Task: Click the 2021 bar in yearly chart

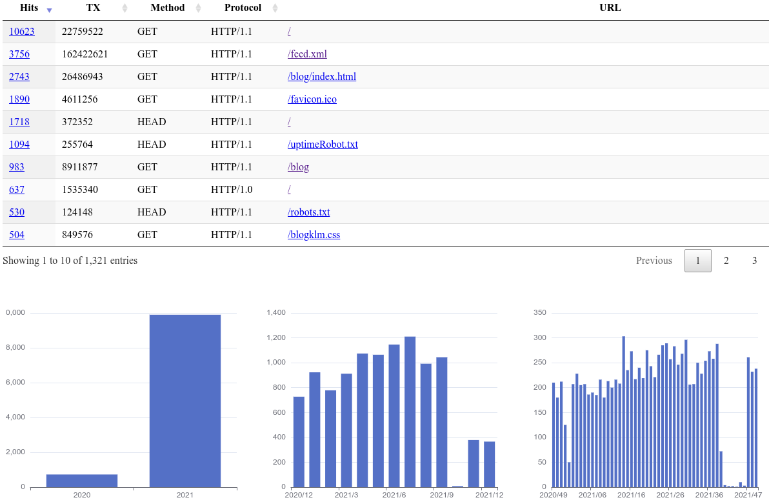Action: click(185, 400)
